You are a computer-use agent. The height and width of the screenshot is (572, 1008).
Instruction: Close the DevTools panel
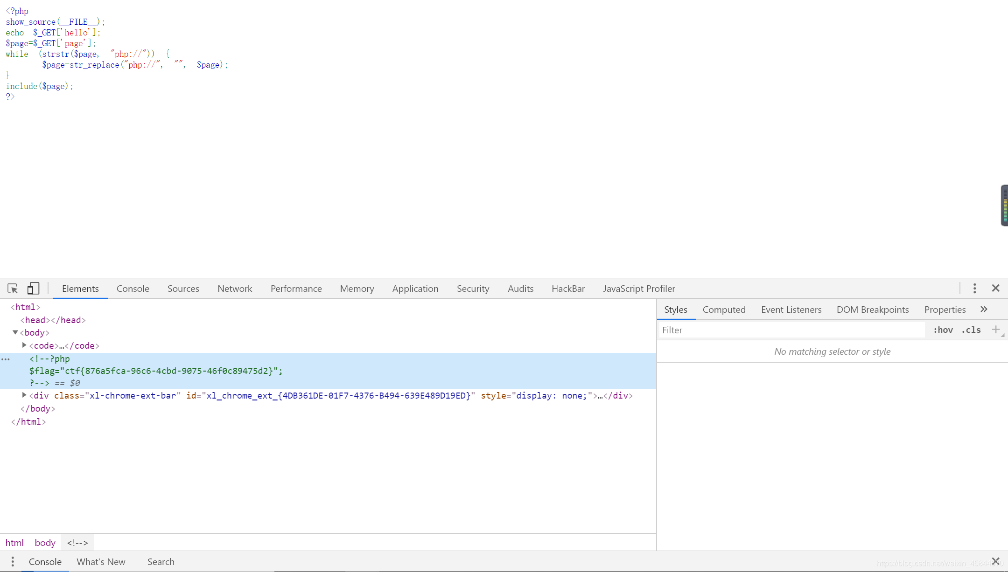coord(995,289)
